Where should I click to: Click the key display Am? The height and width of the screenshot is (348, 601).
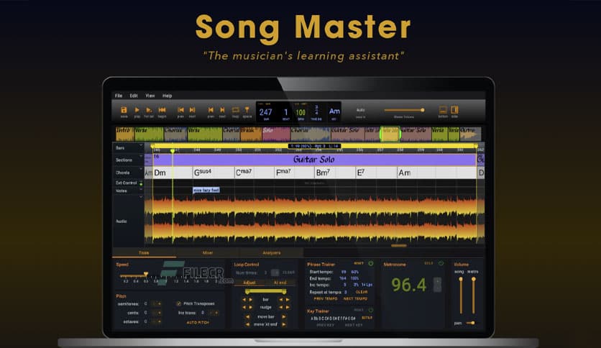pyautogui.click(x=334, y=111)
